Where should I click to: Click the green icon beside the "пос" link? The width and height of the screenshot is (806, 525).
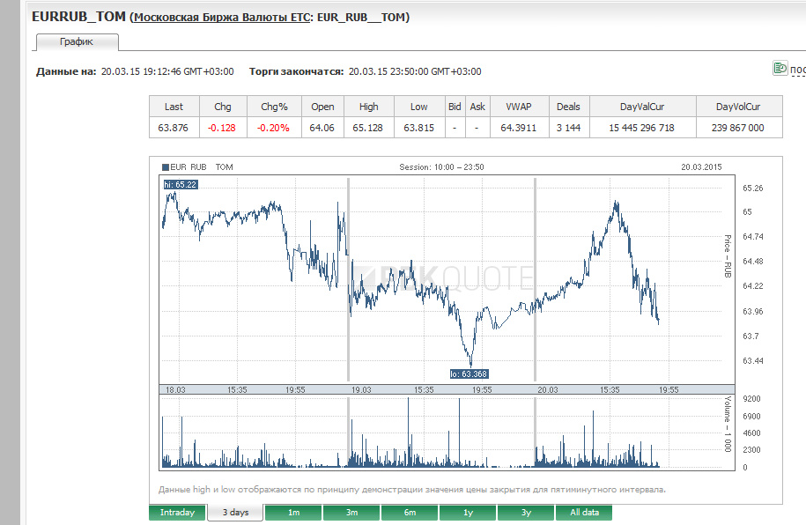click(x=779, y=69)
